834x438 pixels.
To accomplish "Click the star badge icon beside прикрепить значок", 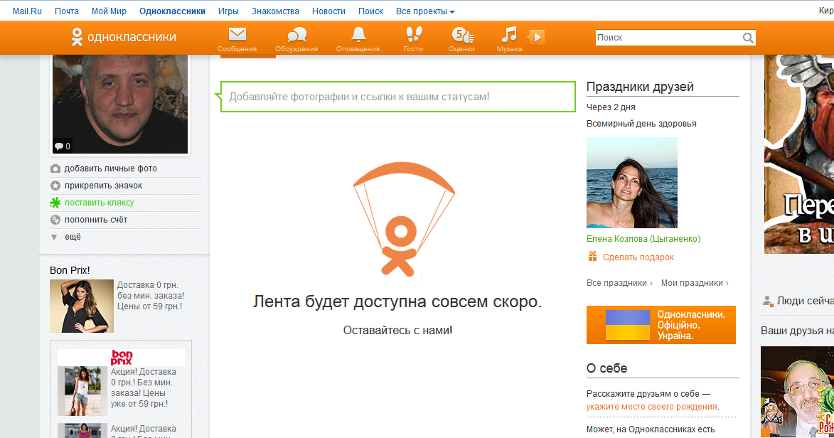I will point(55,186).
